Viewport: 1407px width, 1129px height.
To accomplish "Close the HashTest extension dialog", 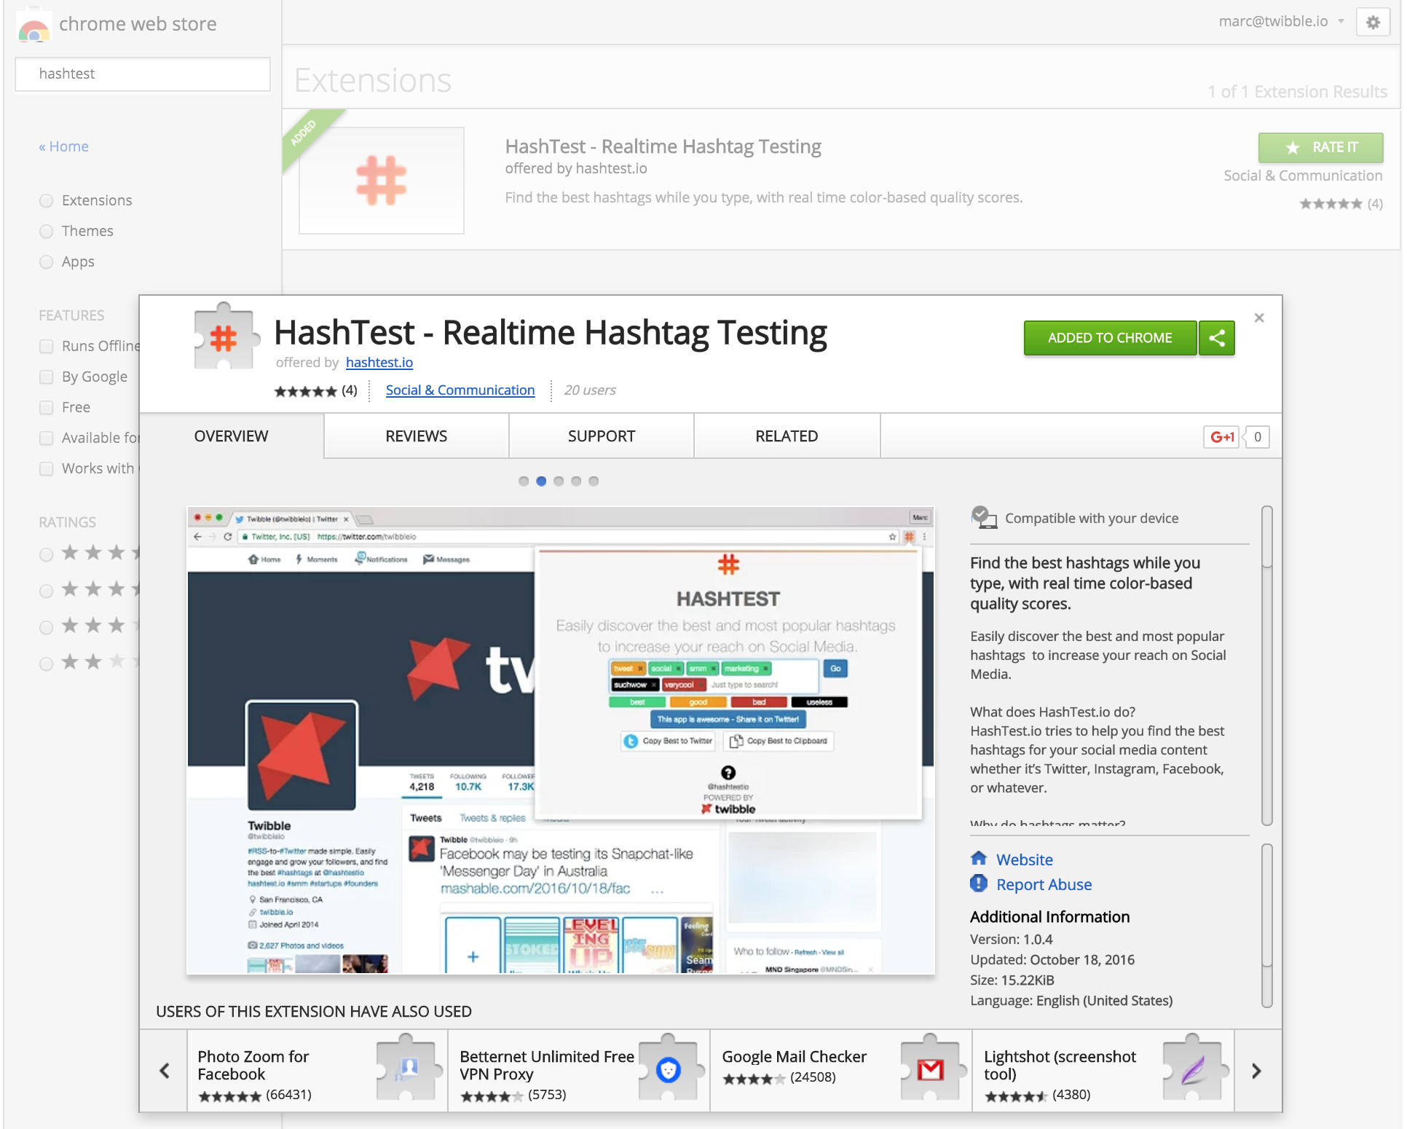I will [x=1259, y=318].
